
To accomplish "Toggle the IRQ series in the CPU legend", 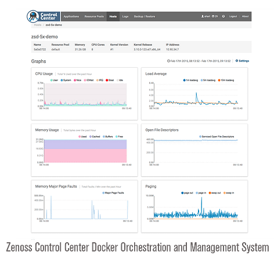I will coord(100,80).
